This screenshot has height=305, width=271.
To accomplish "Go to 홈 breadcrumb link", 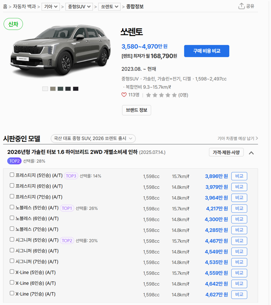I will click(x=5, y=6).
